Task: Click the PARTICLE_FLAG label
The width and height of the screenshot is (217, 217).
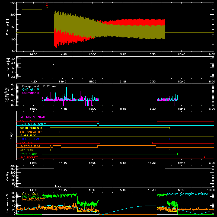Action: [x=30, y=146]
